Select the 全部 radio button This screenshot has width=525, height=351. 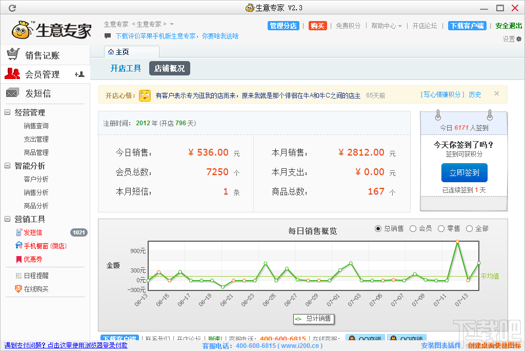[x=469, y=229]
